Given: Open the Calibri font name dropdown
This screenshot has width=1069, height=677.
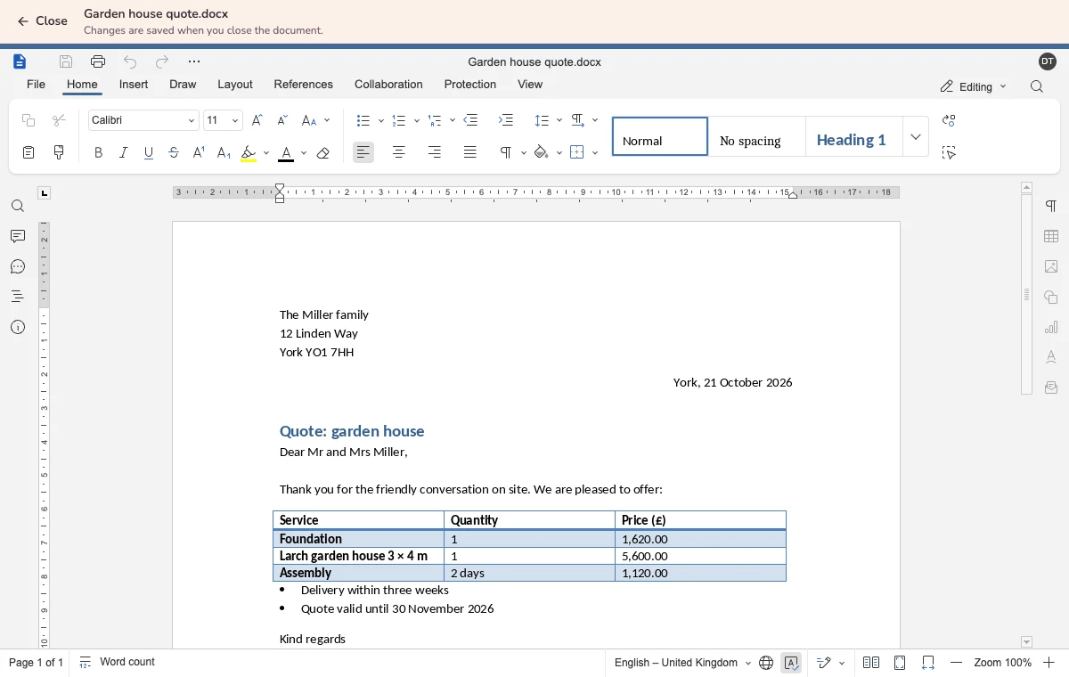Looking at the screenshot, I should (192, 120).
